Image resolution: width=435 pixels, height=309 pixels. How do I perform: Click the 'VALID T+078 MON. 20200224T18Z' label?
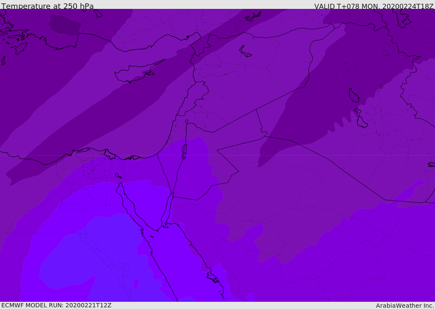[374, 6]
